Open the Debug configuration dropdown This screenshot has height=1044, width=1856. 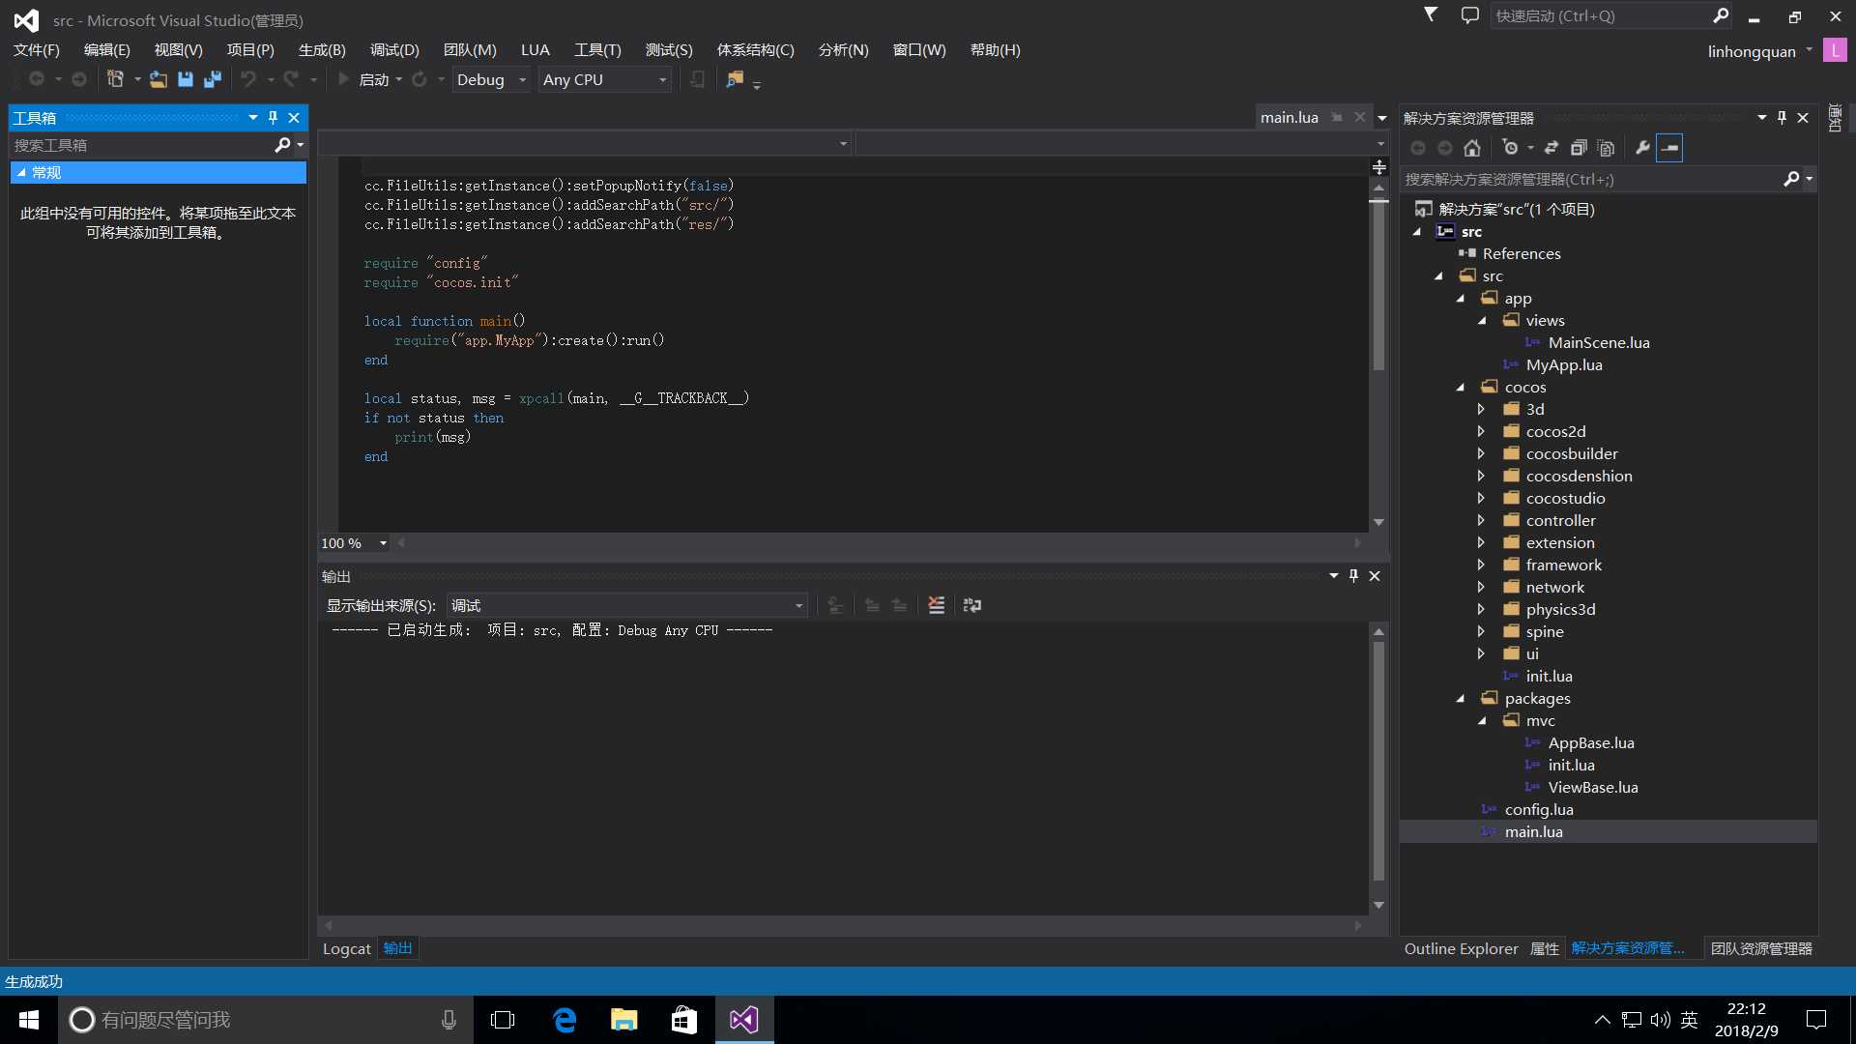coord(491,79)
